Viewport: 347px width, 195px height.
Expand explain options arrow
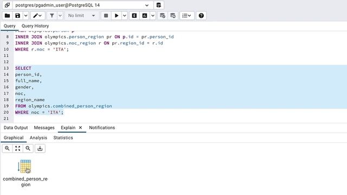[x=153, y=16]
